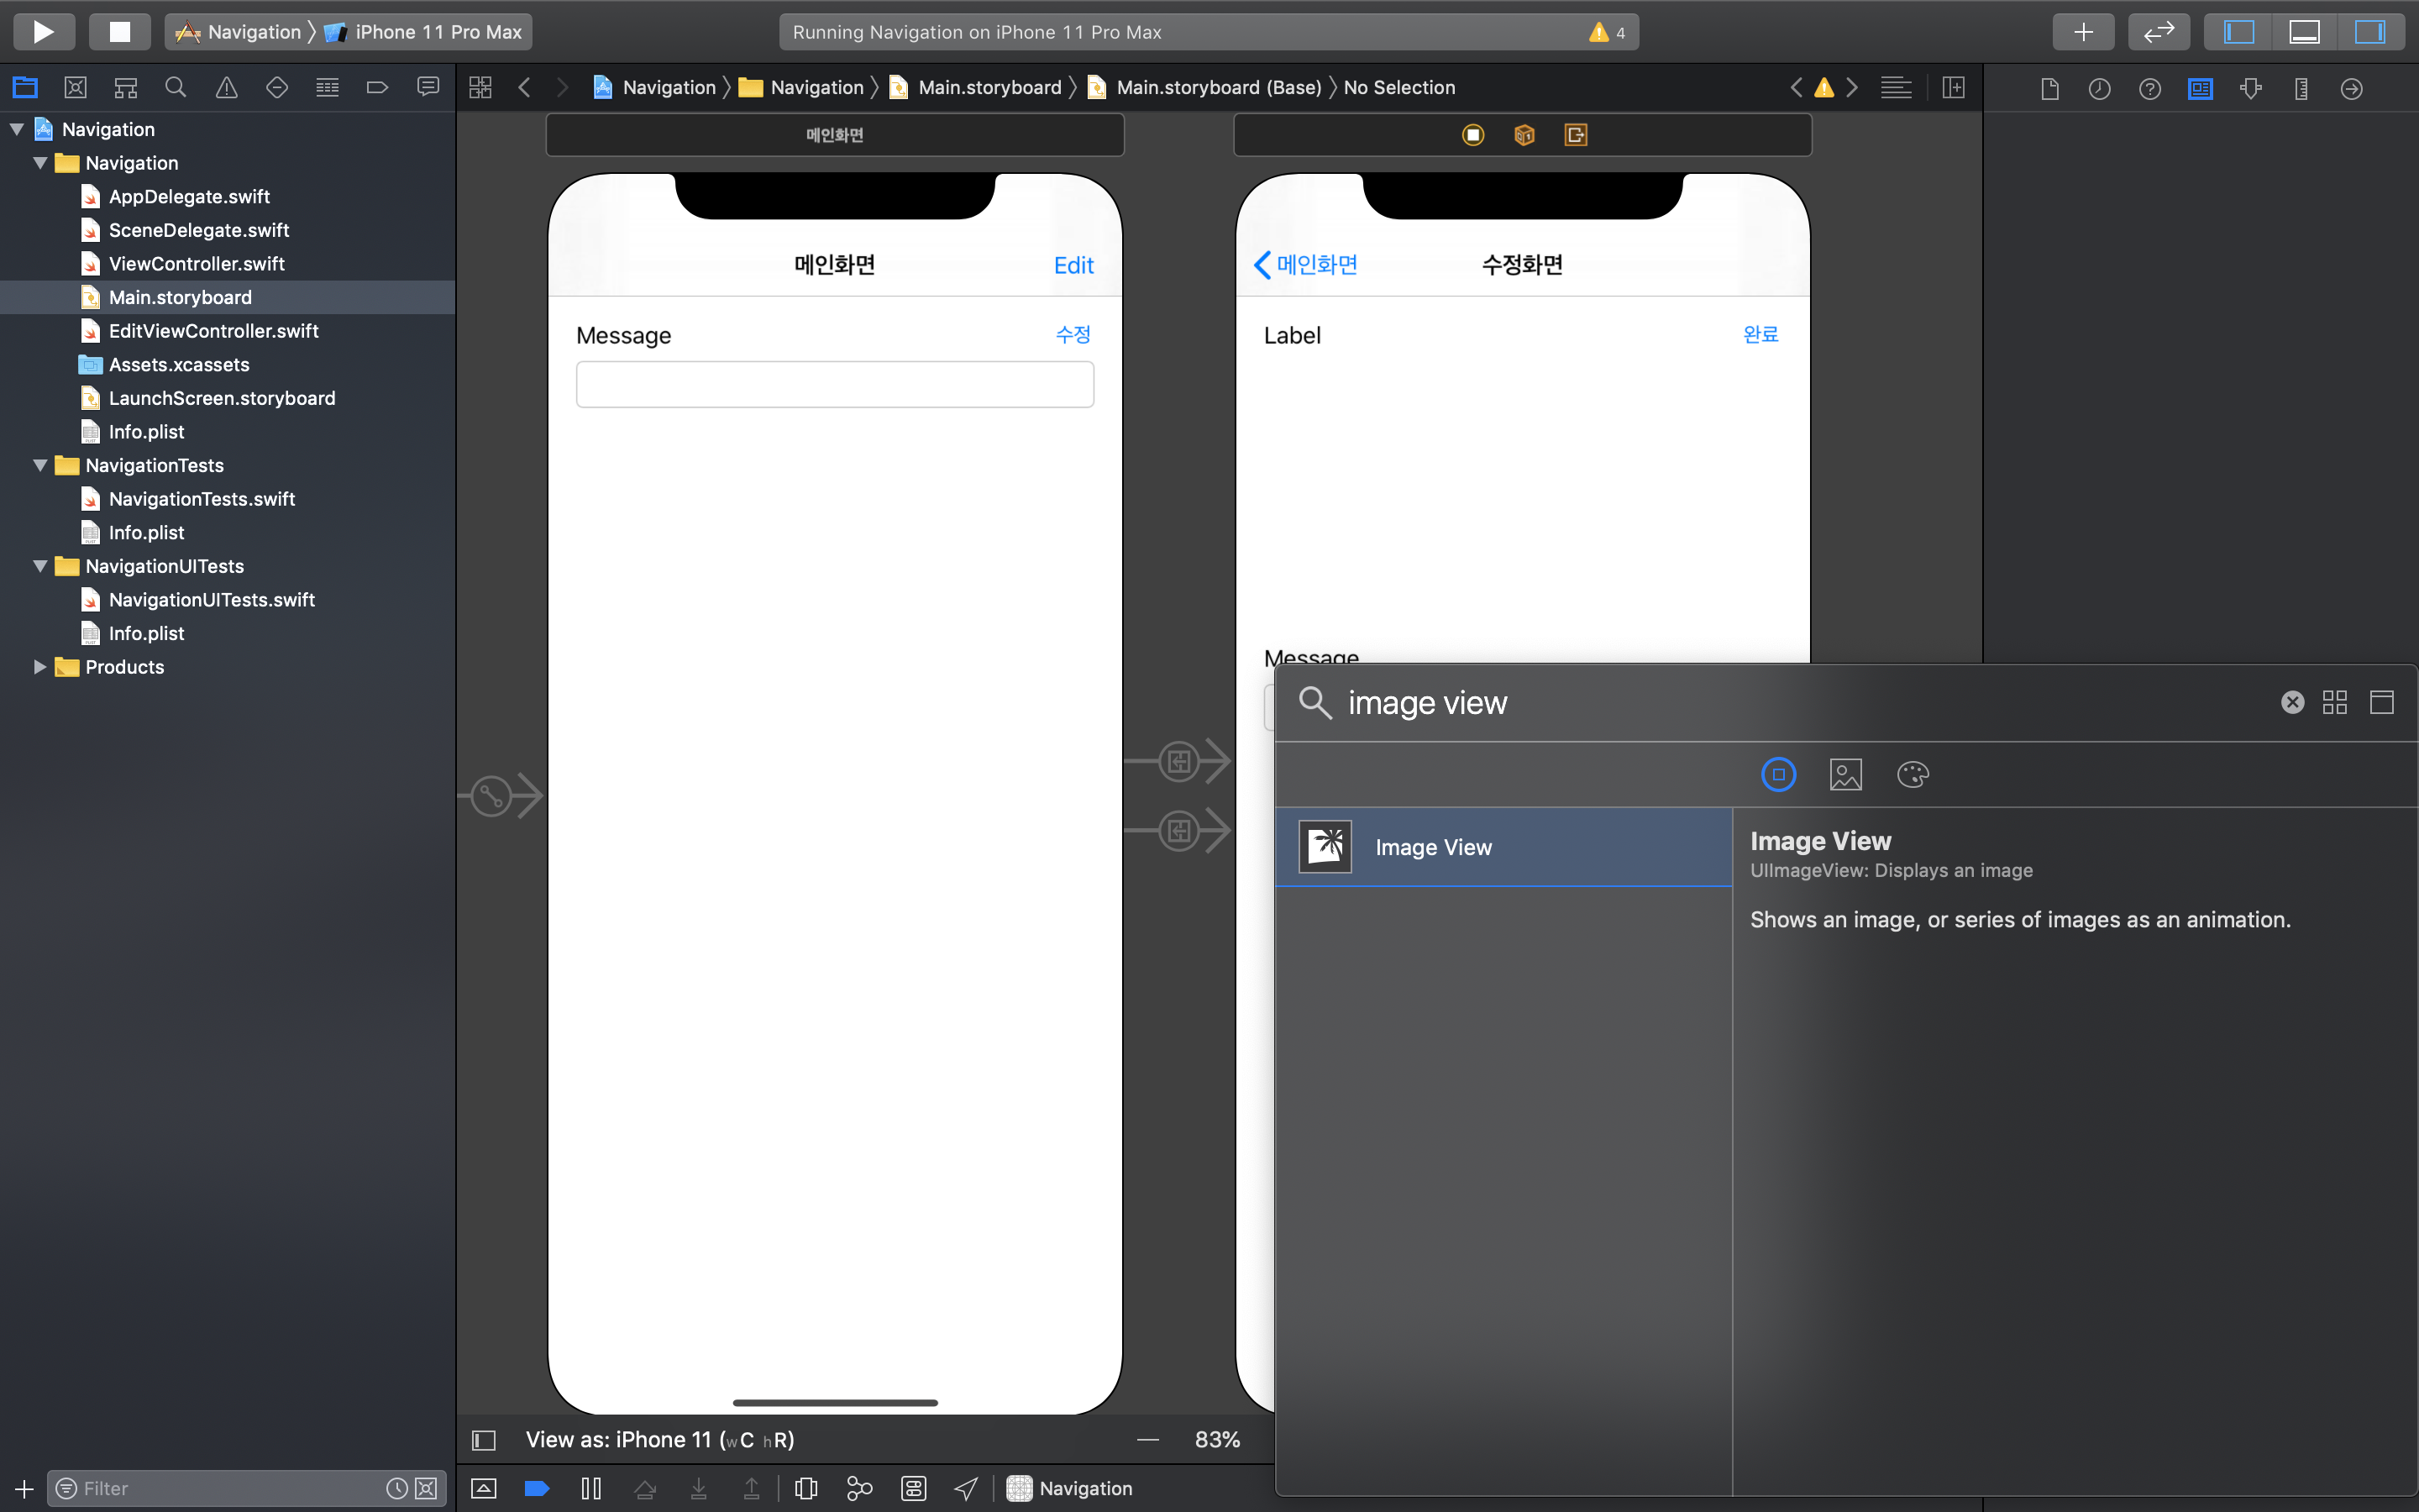
Task: Click View as: iPhone 11 button
Action: pos(659,1440)
